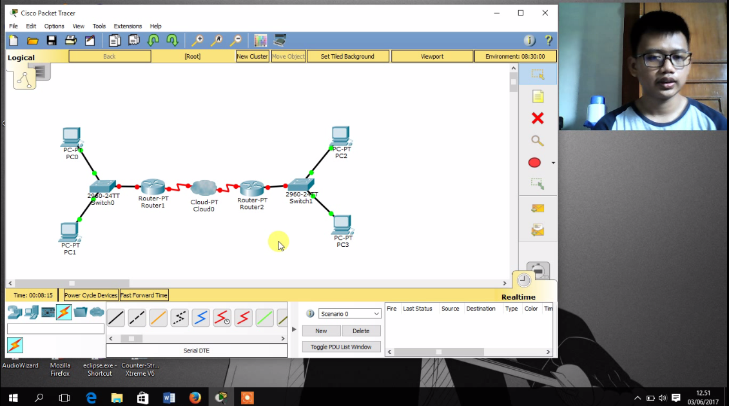Select the Place Note tool

point(538,96)
